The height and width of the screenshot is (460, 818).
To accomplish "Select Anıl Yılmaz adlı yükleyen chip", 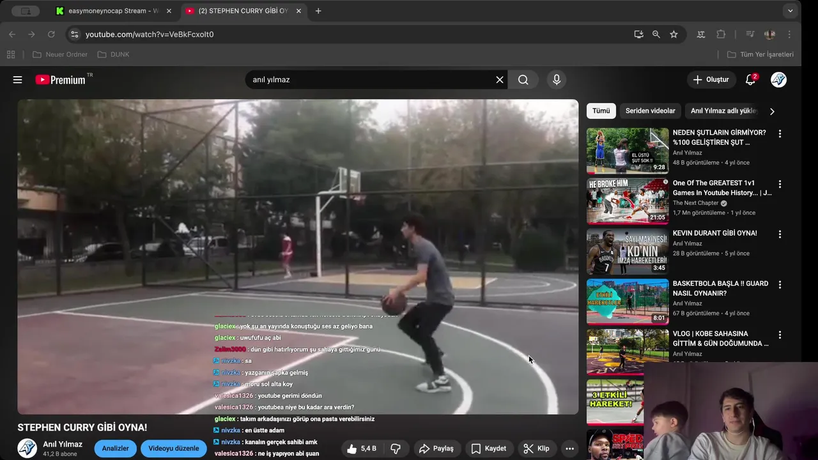I will click(x=723, y=111).
